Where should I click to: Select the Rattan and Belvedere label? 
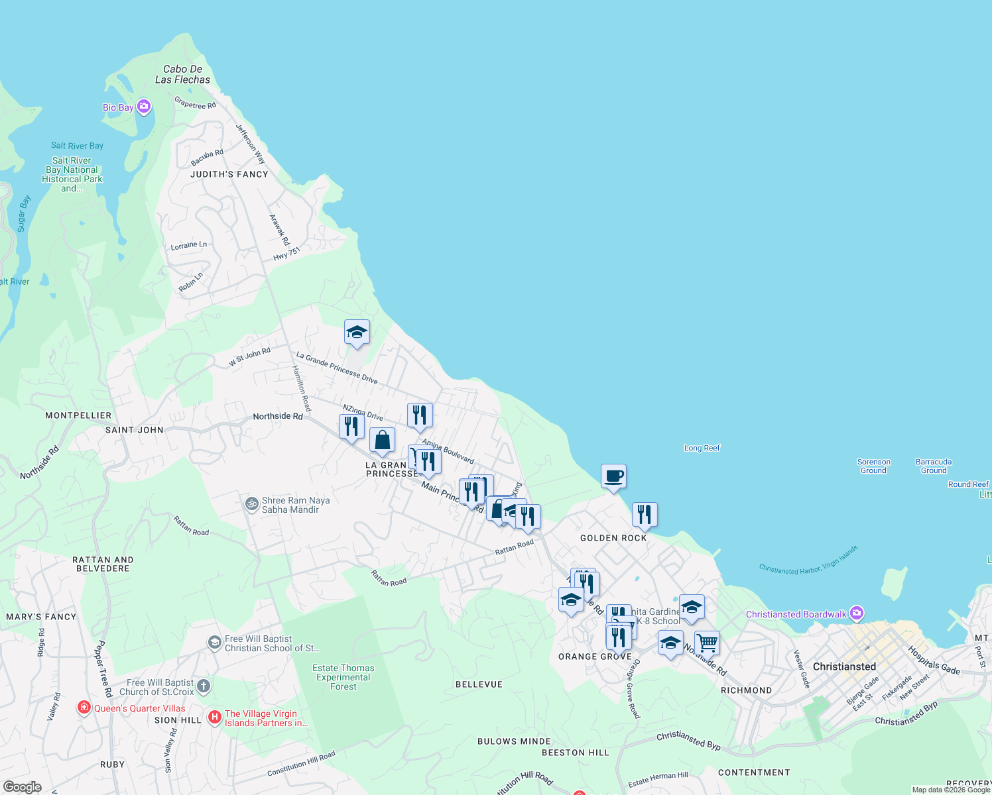[x=103, y=564]
